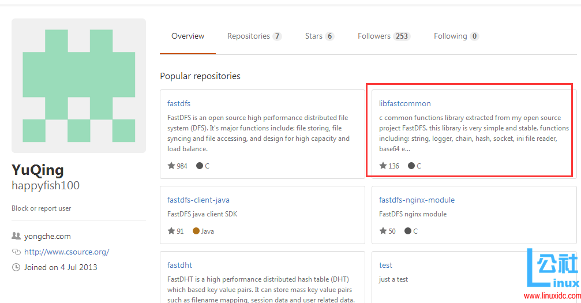Click the star icon on fastdfs-client-java
This screenshot has height=303, width=581.
tap(171, 231)
